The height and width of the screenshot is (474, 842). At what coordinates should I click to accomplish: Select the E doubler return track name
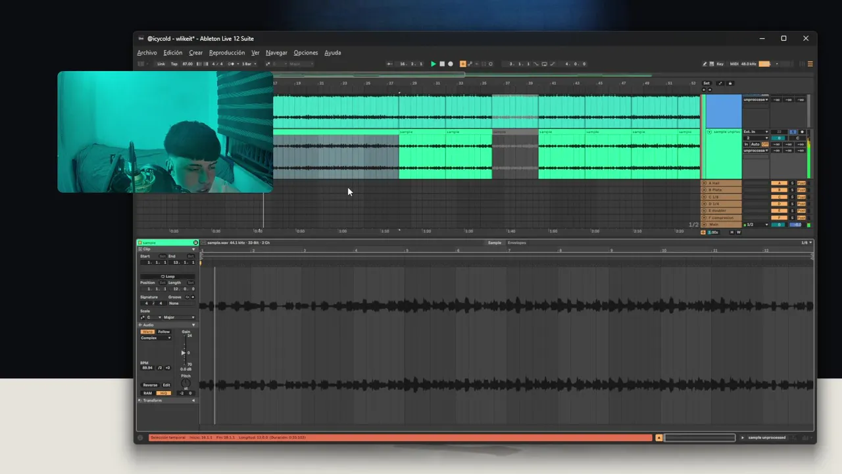(718, 211)
